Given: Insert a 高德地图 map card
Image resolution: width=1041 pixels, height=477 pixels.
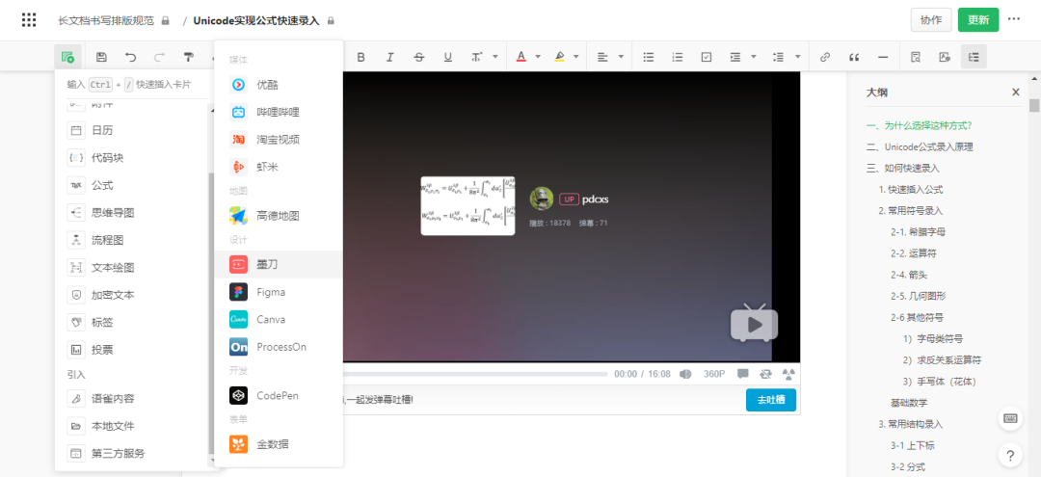Looking at the screenshot, I should 279,216.
